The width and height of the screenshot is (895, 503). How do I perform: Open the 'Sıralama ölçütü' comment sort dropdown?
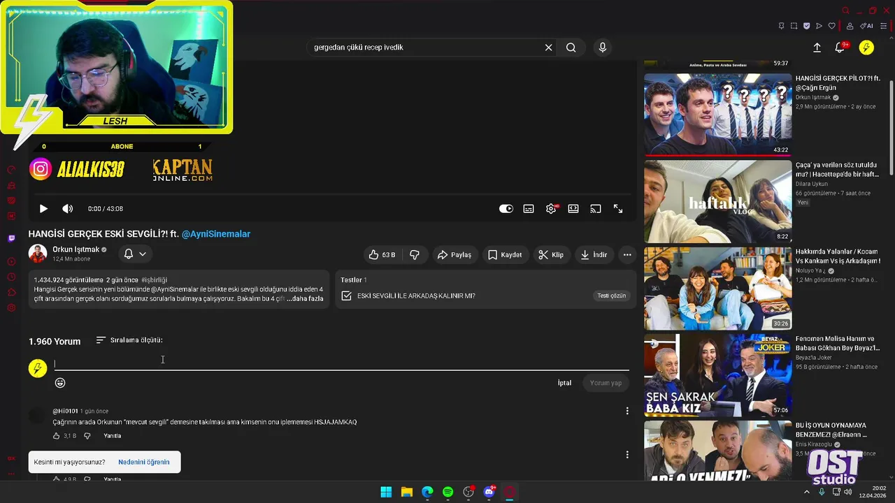[x=129, y=340]
